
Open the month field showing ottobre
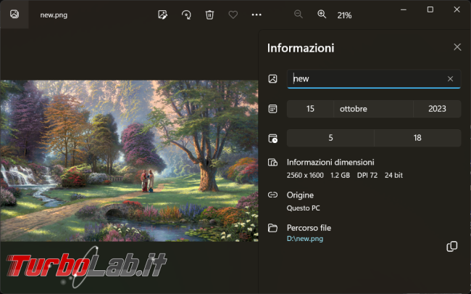(373, 109)
